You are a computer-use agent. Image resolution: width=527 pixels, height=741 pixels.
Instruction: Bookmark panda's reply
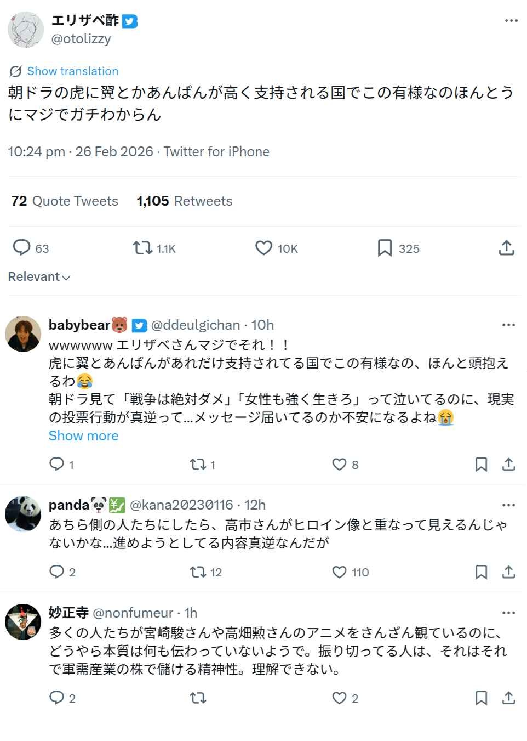point(481,572)
